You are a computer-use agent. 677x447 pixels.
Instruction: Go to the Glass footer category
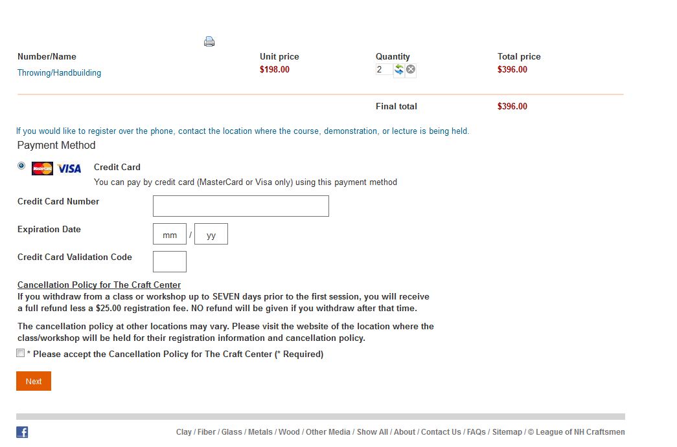pos(231,432)
